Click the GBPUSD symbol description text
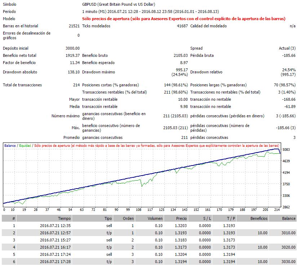The height and width of the screenshot is (267, 306). coord(119,4)
